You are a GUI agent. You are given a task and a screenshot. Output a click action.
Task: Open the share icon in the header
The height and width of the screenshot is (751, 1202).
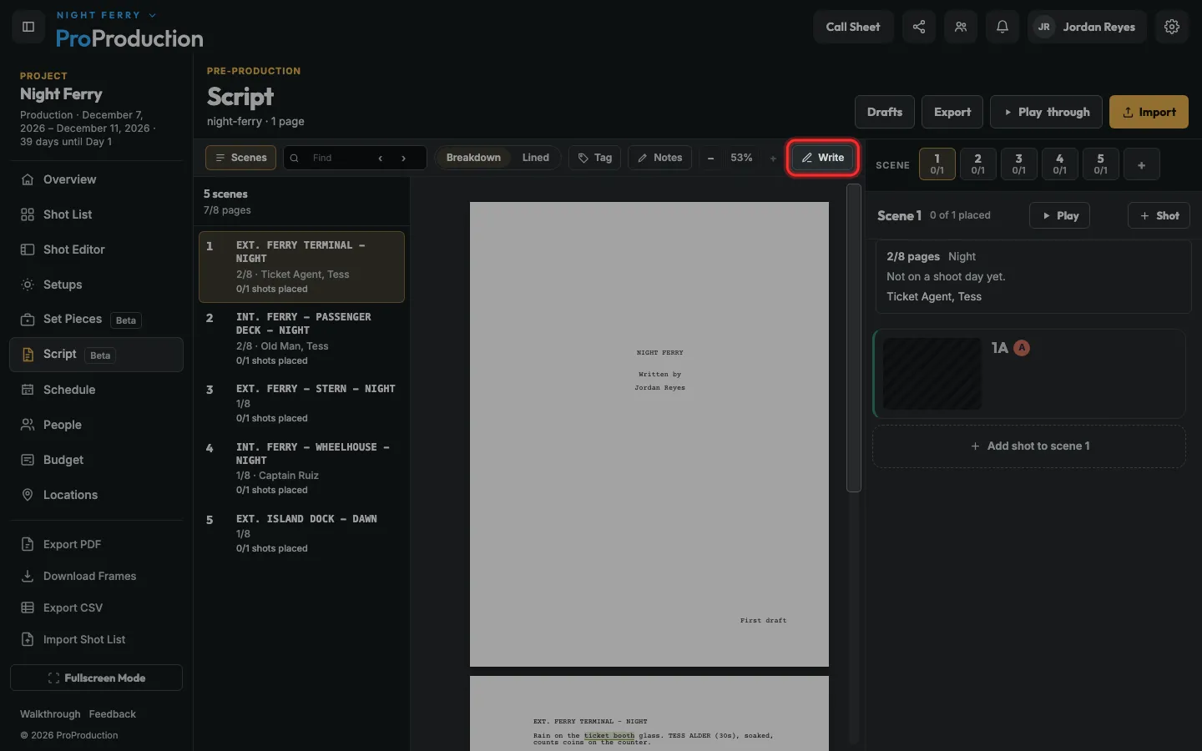[919, 27]
